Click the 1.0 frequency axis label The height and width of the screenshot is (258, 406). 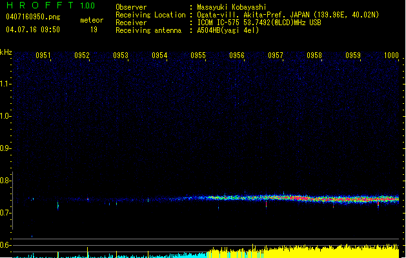coord(5,116)
